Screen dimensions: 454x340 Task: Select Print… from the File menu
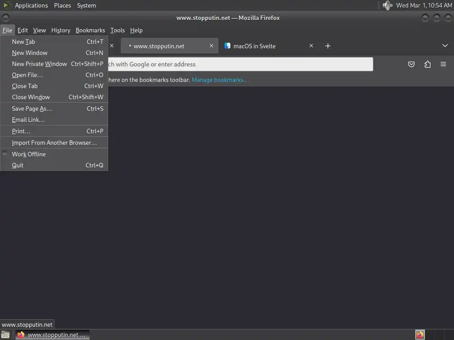(54, 131)
